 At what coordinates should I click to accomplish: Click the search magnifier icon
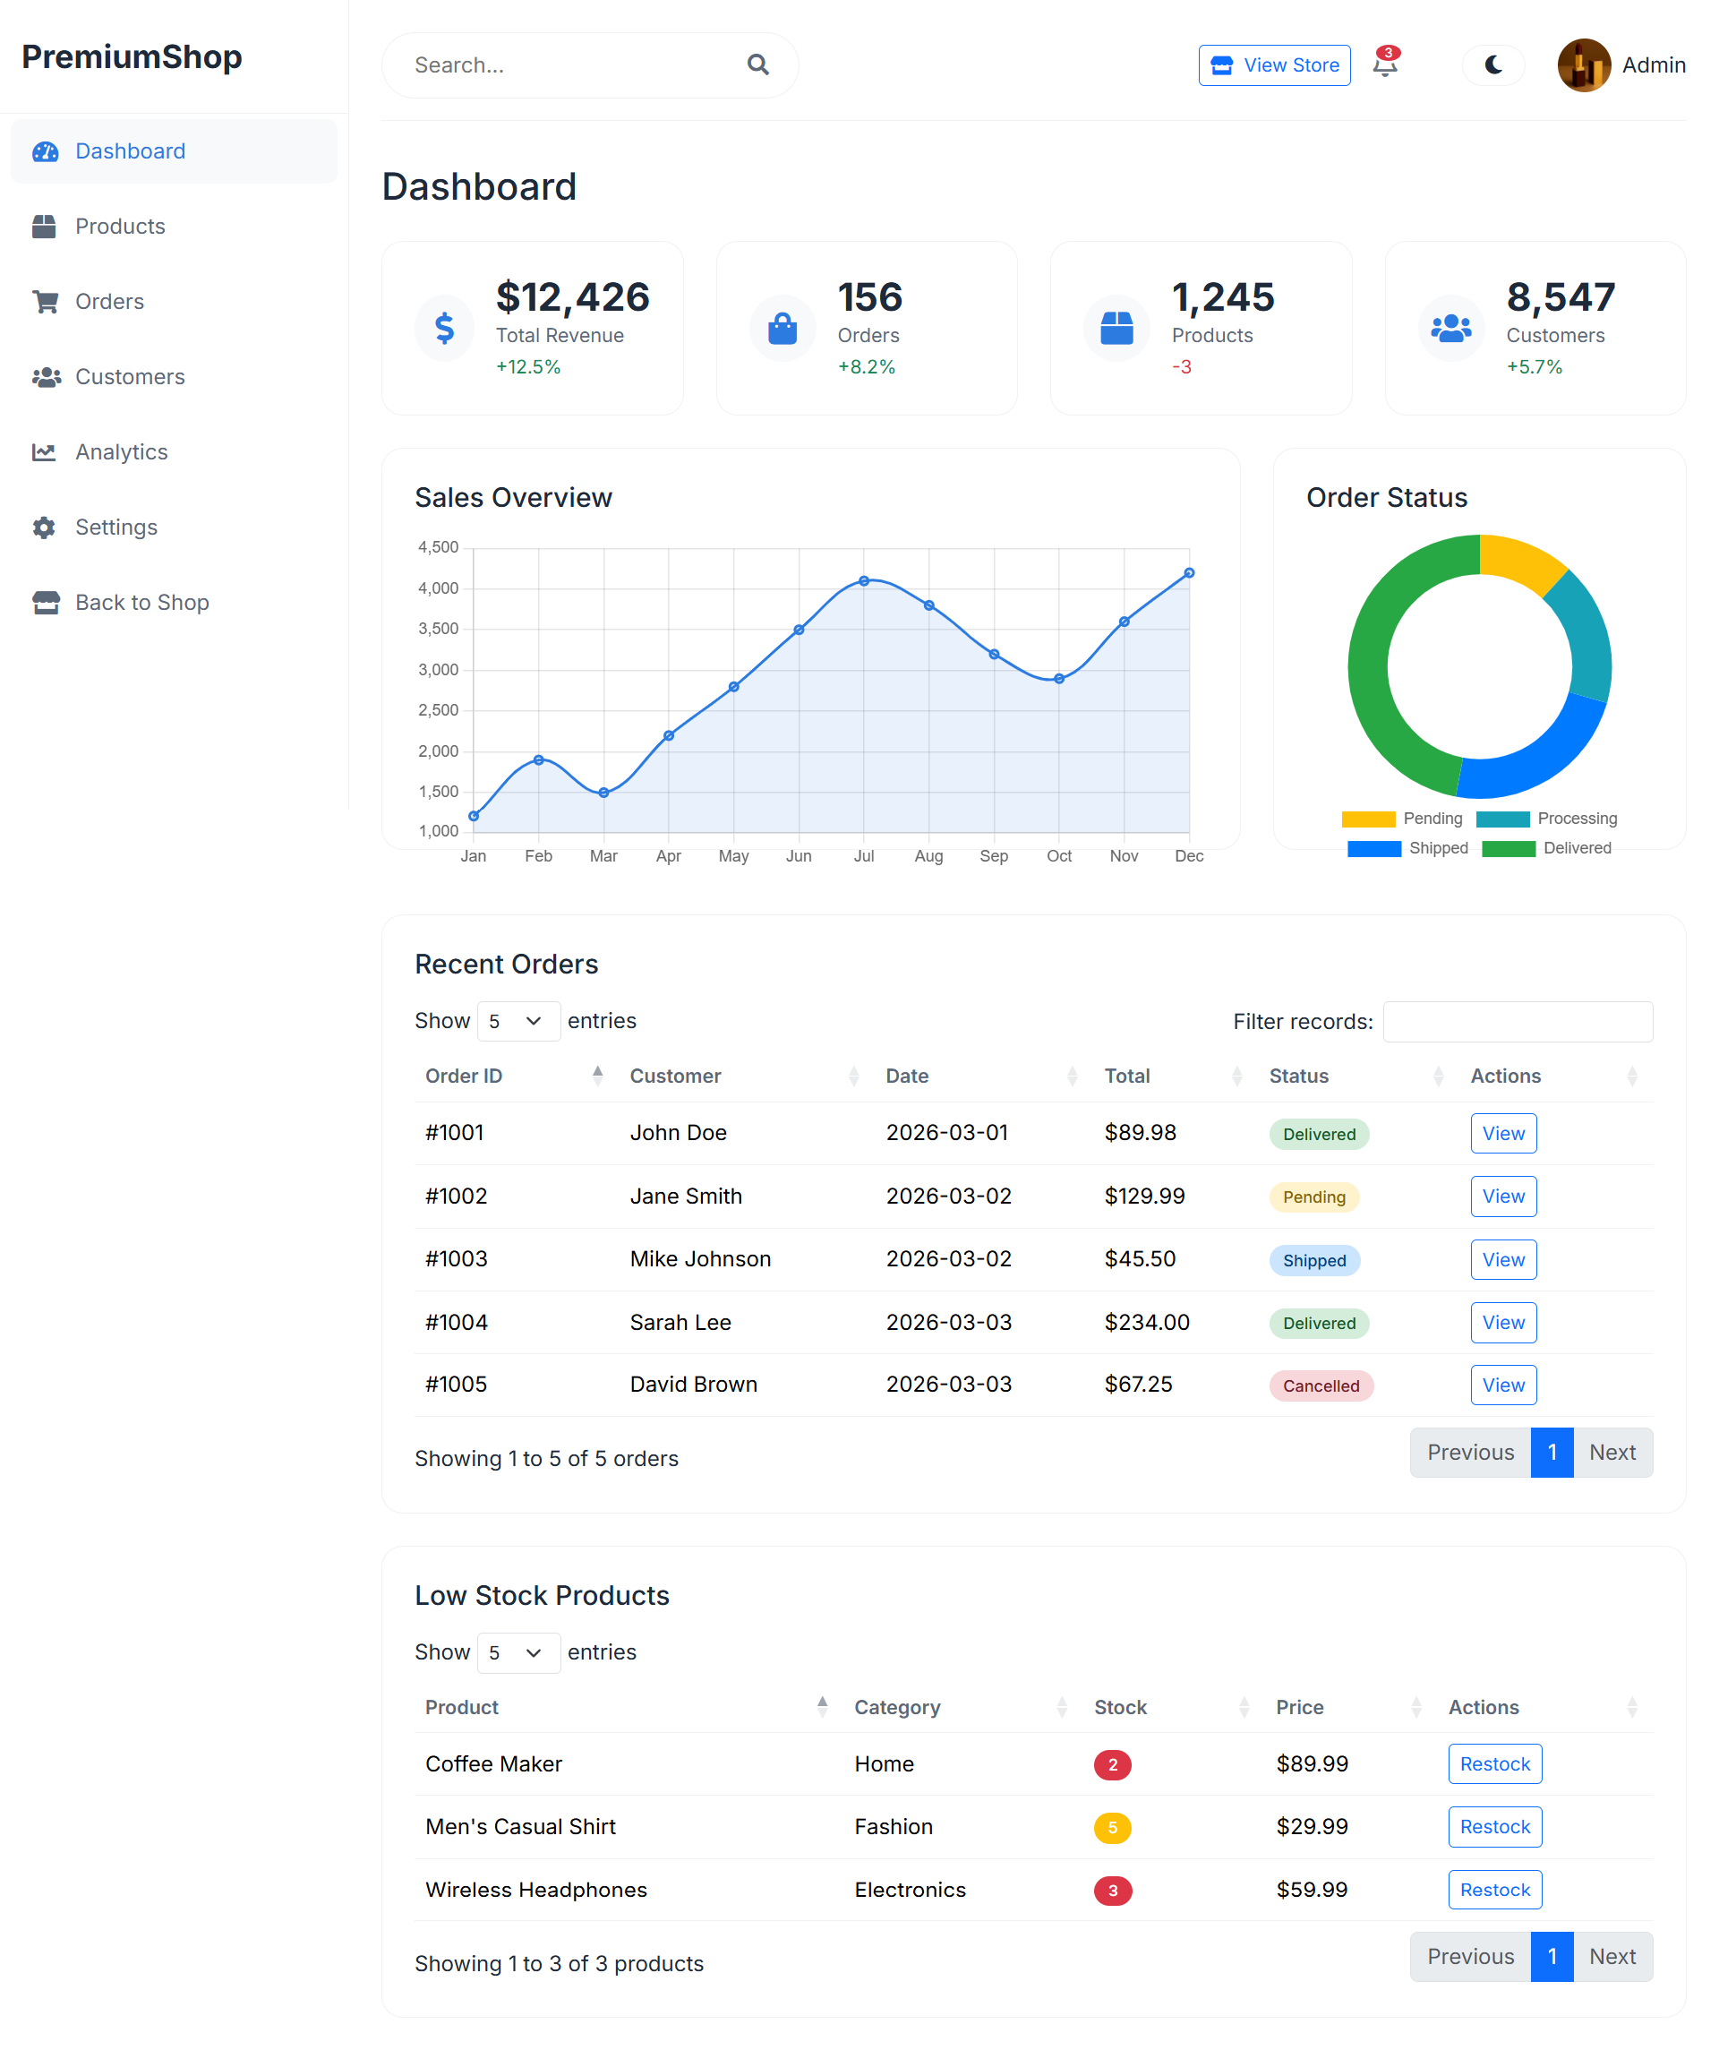coord(757,65)
